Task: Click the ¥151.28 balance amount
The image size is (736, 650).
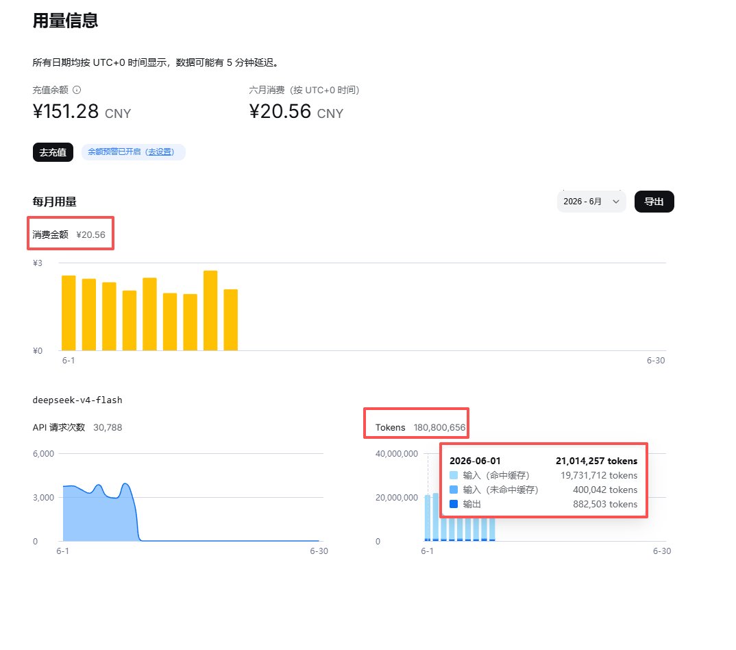Action: [x=66, y=112]
